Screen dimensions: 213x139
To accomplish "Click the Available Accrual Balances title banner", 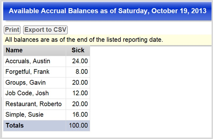I will point(107,11).
